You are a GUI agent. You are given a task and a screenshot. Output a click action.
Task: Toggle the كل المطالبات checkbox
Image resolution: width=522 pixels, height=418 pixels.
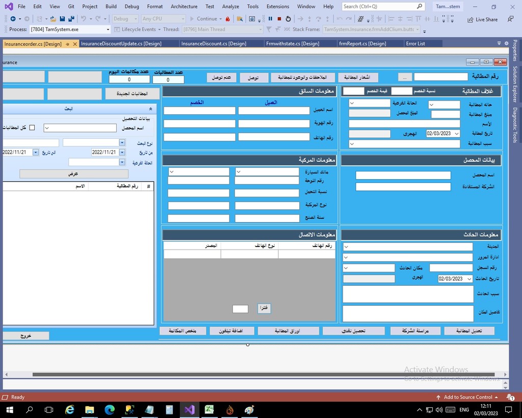coord(32,128)
